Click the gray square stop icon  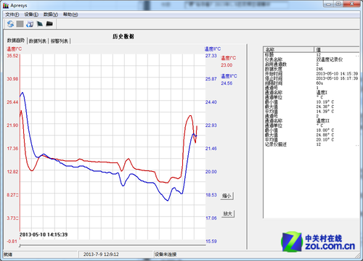(20, 24)
